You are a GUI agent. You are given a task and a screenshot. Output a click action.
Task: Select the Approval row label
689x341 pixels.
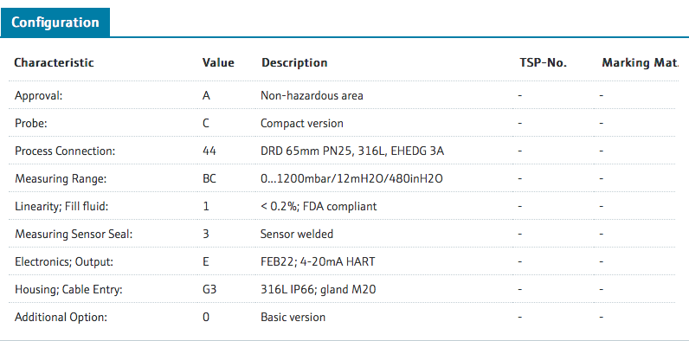click(x=39, y=96)
